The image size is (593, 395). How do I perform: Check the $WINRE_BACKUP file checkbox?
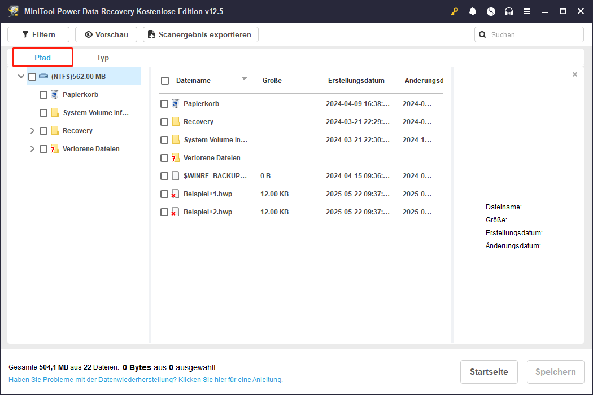click(164, 176)
